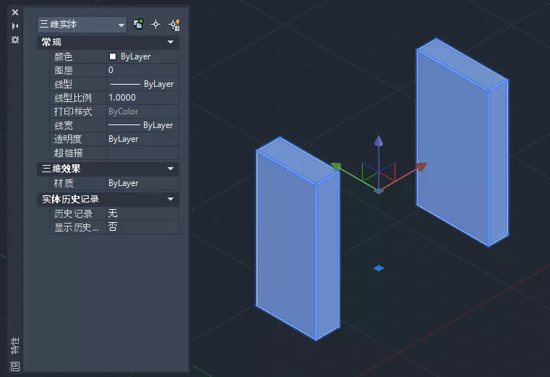
Task: Click the red X-axis gizmo handle
Action: (x=421, y=166)
